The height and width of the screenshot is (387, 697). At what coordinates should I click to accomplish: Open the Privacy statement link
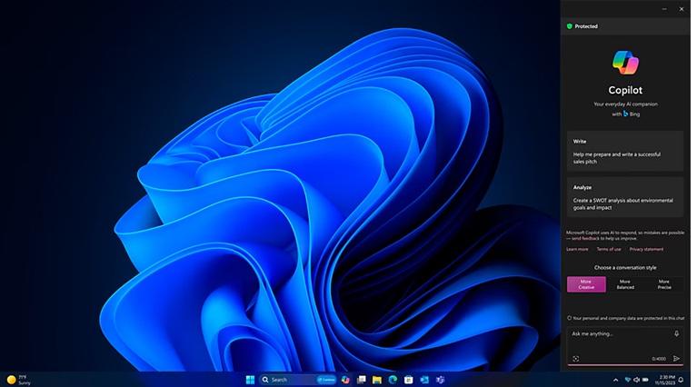[646, 249]
